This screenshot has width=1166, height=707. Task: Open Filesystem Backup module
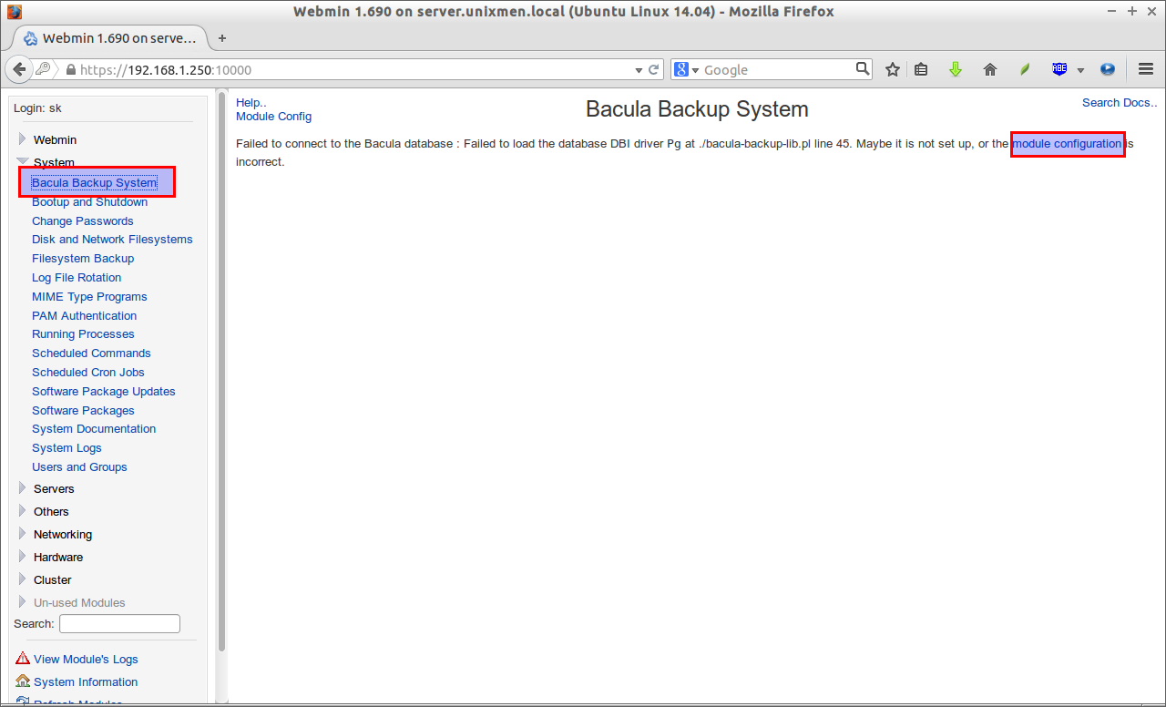click(83, 259)
